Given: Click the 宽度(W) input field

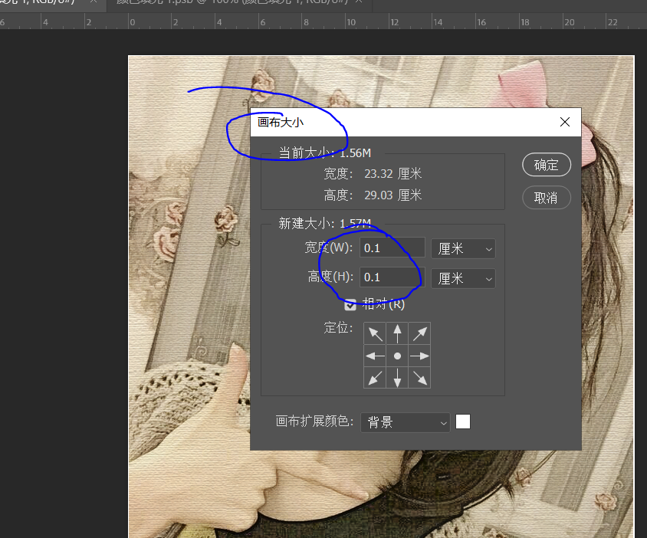Looking at the screenshot, I should tap(392, 248).
